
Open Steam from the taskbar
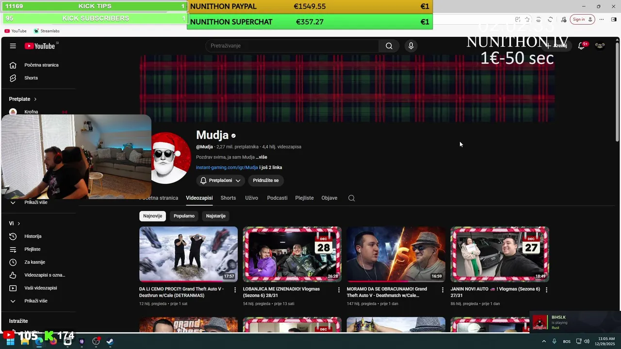[110, 341]
